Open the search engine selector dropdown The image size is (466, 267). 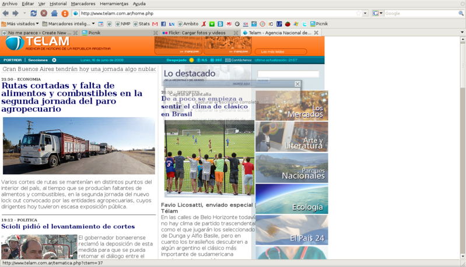378,13
